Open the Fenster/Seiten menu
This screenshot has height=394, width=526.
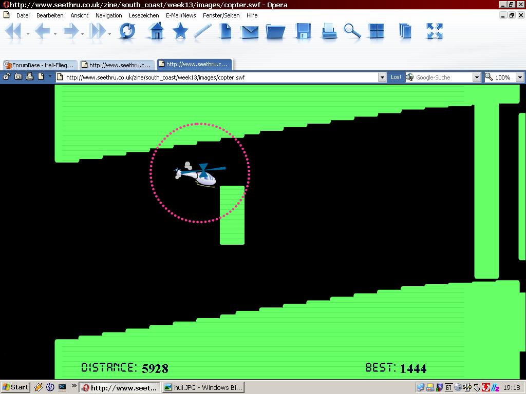pyautogui.click(x=221, y=15)
